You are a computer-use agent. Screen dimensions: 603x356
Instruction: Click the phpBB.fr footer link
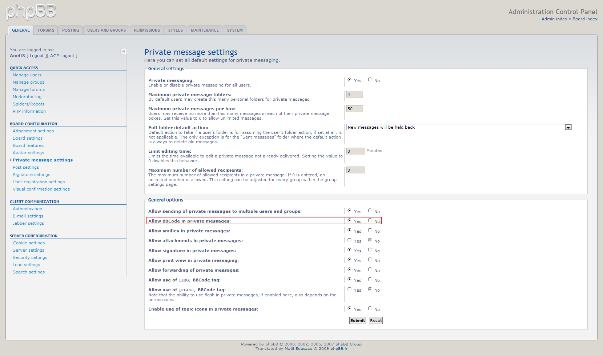339,349
